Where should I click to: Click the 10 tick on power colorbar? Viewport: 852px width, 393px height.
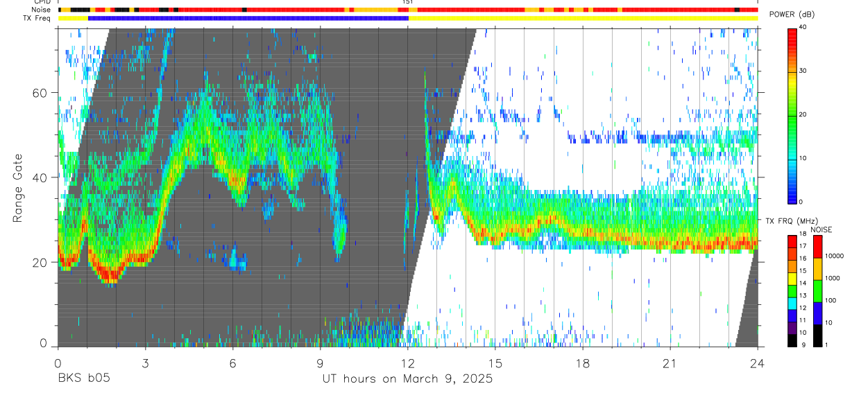804,159
